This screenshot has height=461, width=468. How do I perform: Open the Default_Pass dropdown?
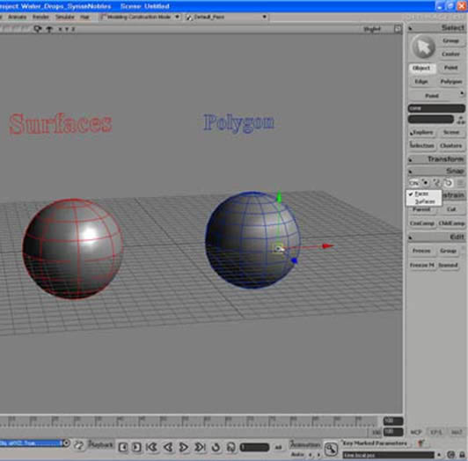(x=227, y=17)
